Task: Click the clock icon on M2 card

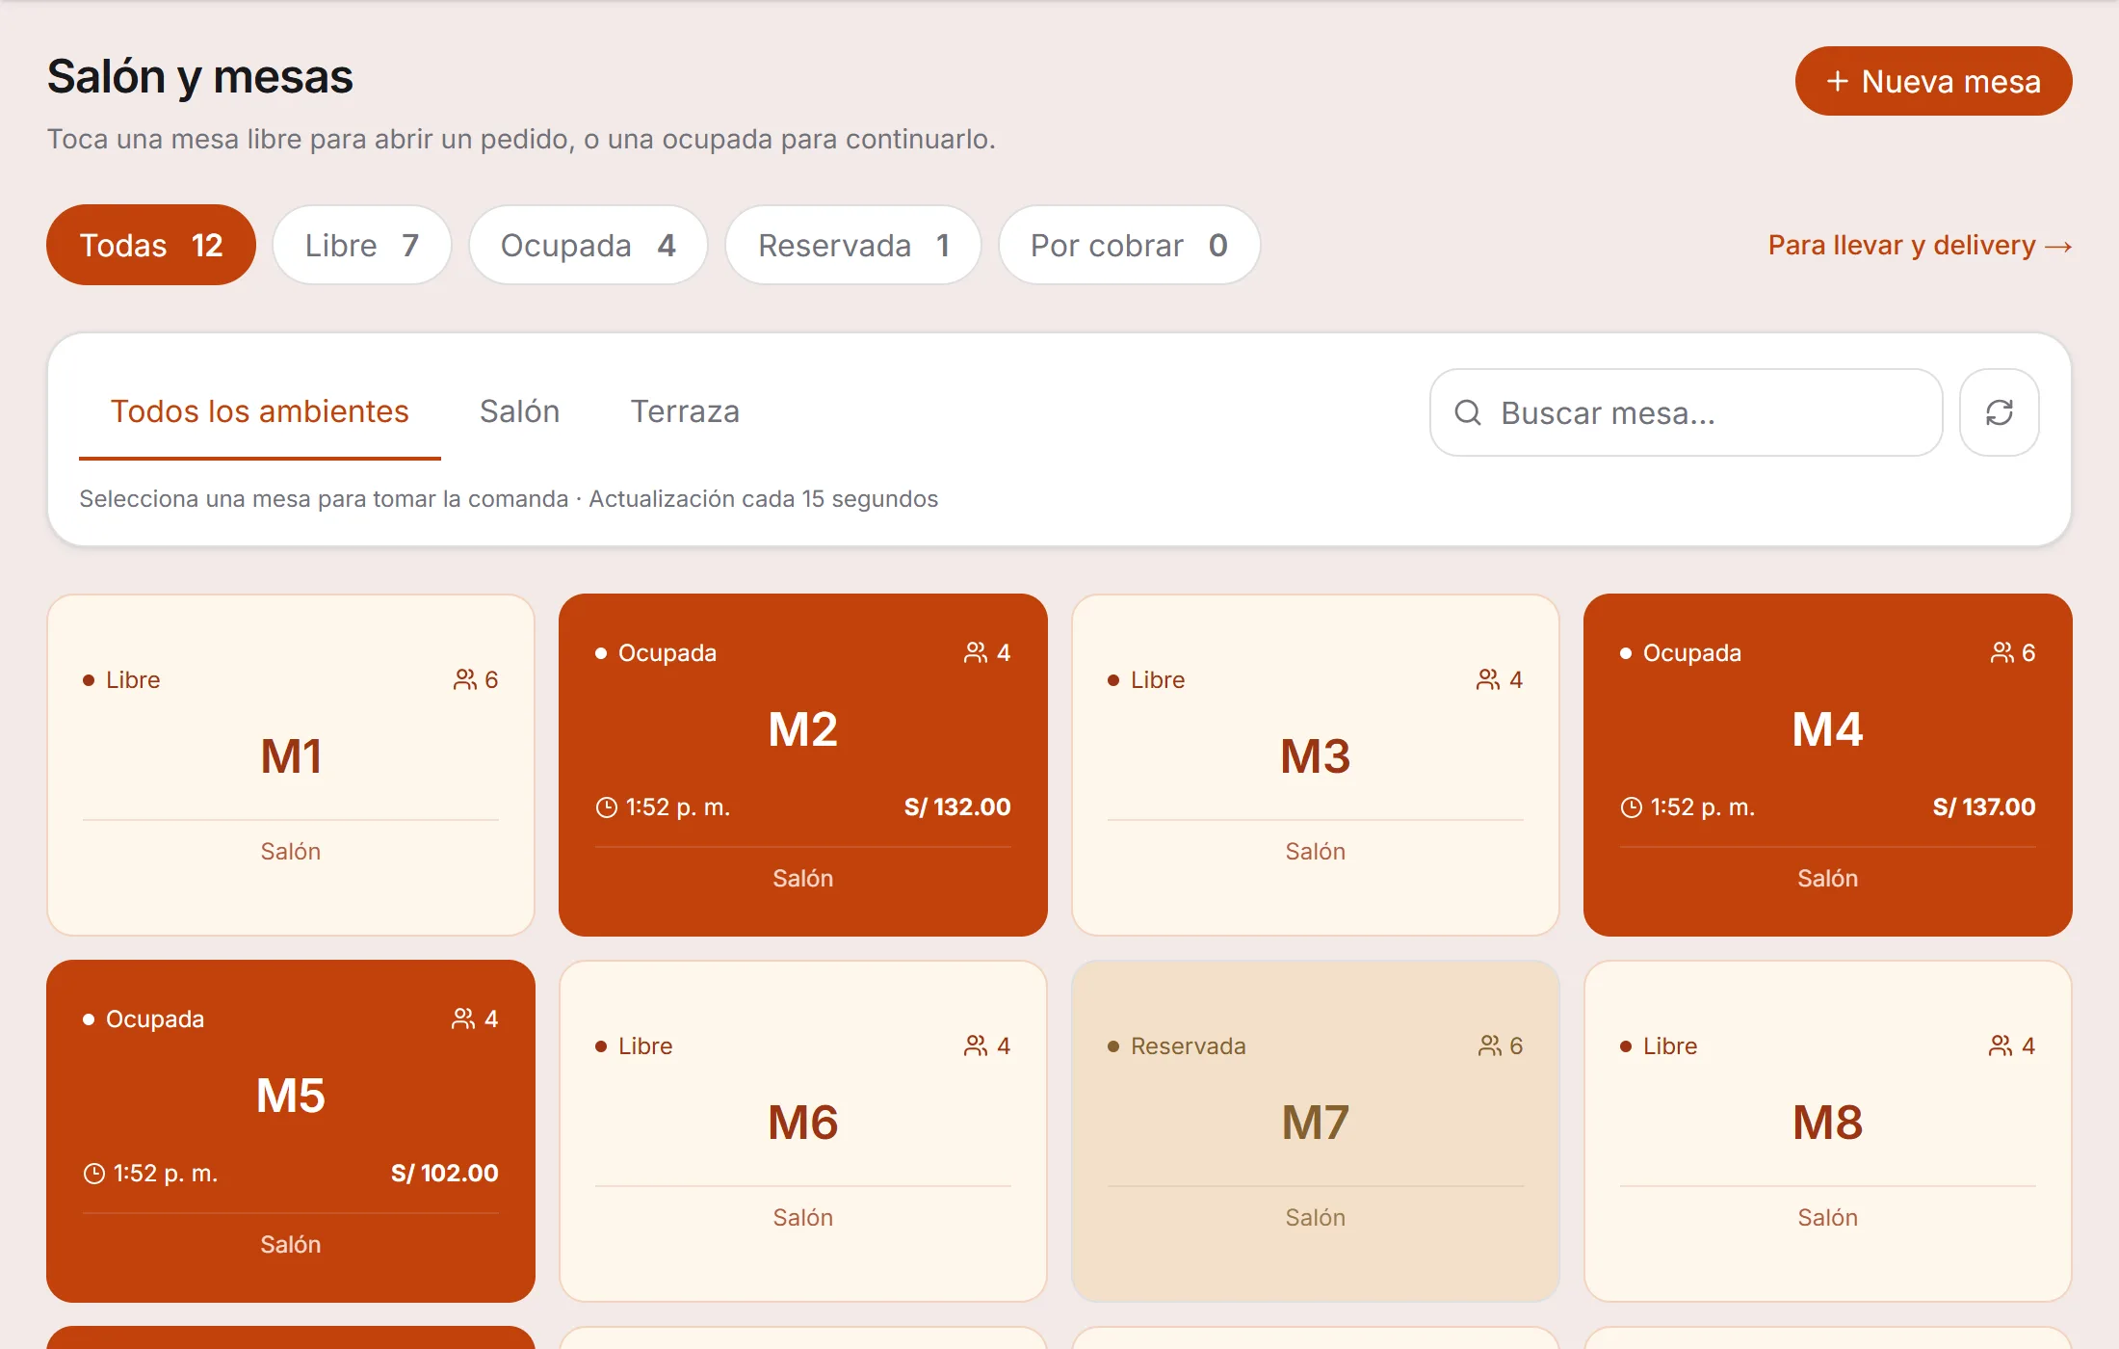Action: click(x=607, y=807)
